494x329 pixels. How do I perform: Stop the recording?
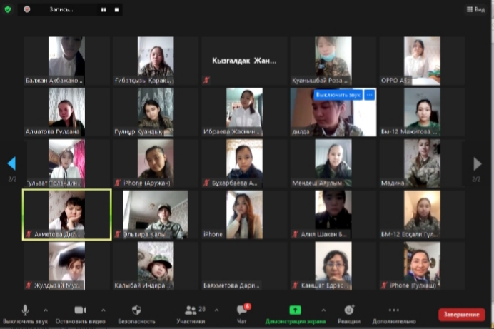[x=115, y=10]
